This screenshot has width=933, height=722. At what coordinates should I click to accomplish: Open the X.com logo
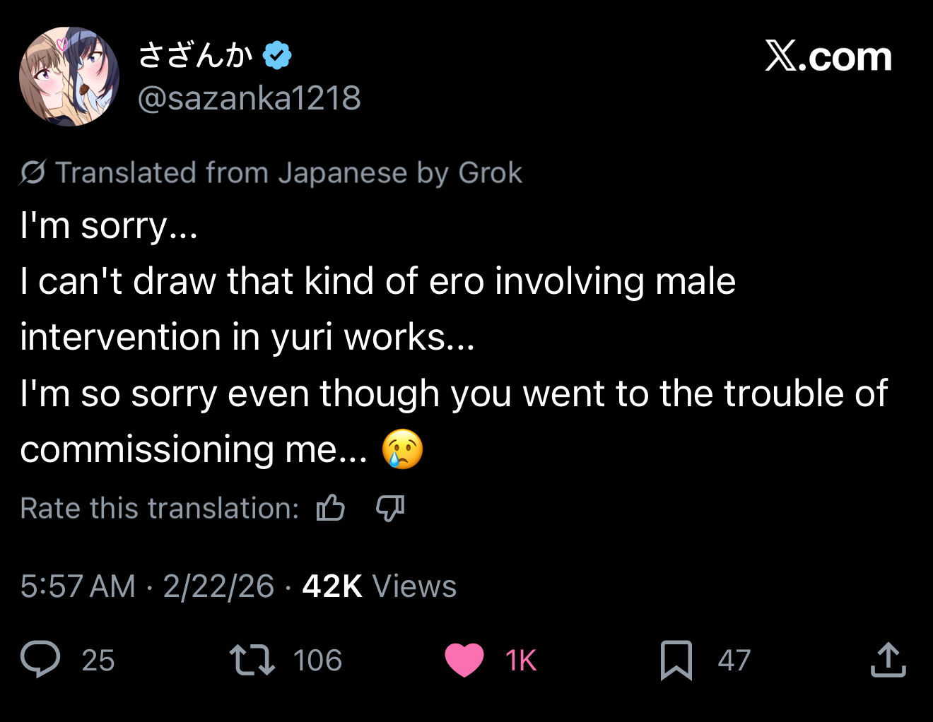[x=828, y=57]
